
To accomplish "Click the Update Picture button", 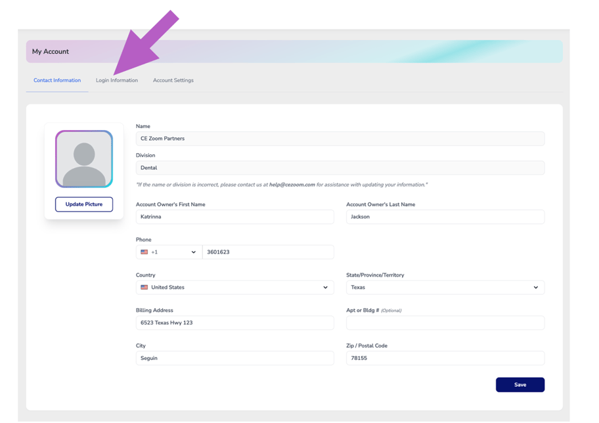I will coord(83,204).
